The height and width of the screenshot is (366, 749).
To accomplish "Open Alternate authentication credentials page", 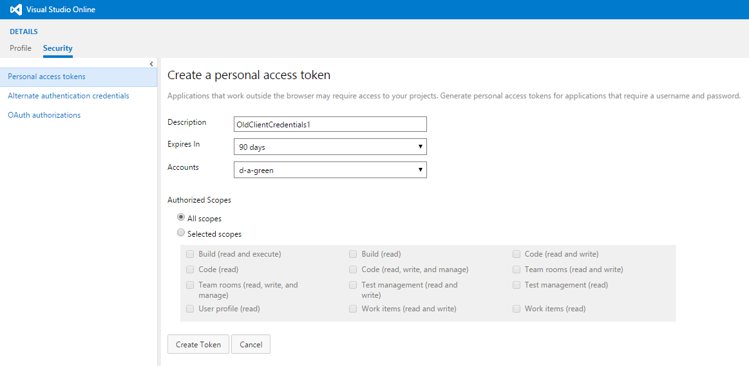I will [68, 96].
